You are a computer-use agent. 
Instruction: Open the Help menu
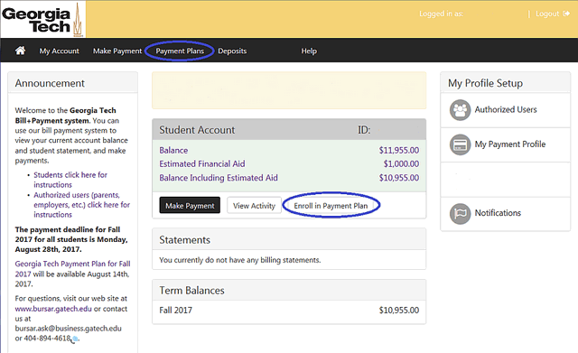[309, 51]
